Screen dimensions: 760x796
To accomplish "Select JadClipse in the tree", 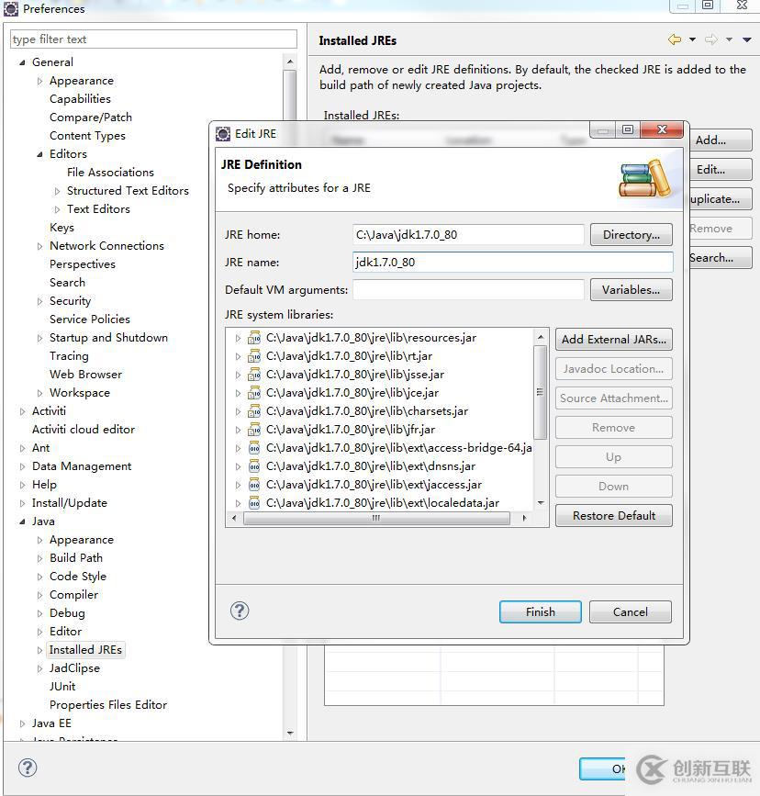I will pos(74,668).
